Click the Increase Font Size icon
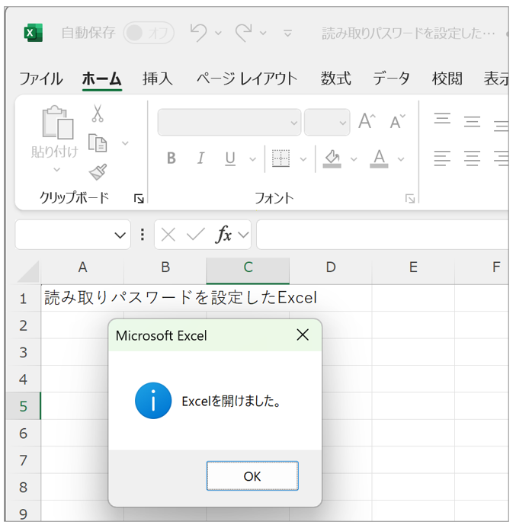Screen dimensions: 516x528 [367, 121]
